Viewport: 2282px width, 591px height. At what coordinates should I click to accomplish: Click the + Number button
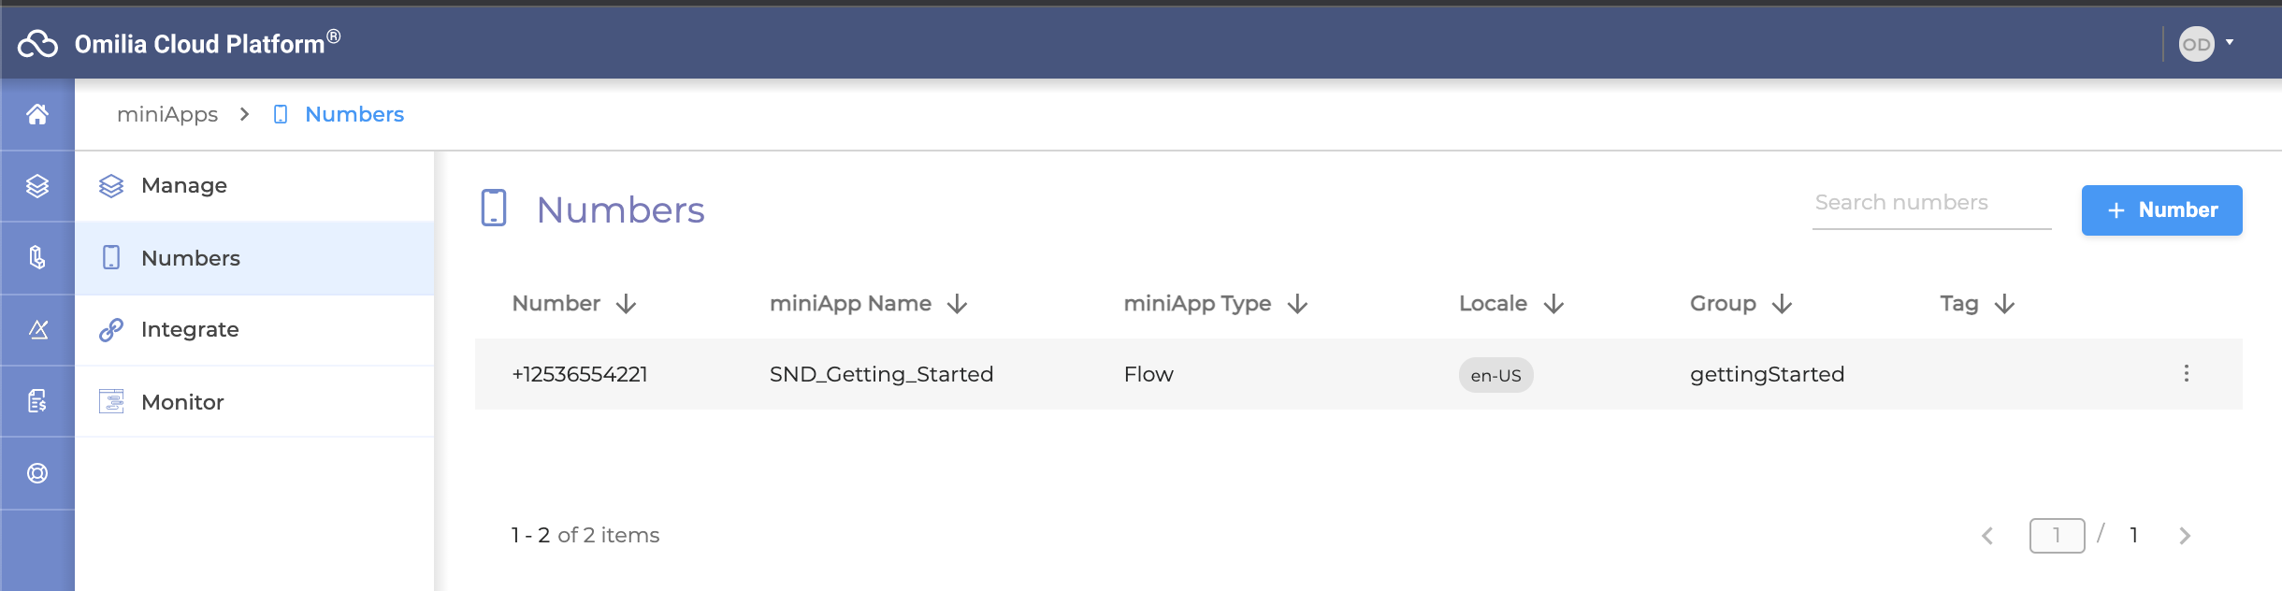[x=2161, y=210]
